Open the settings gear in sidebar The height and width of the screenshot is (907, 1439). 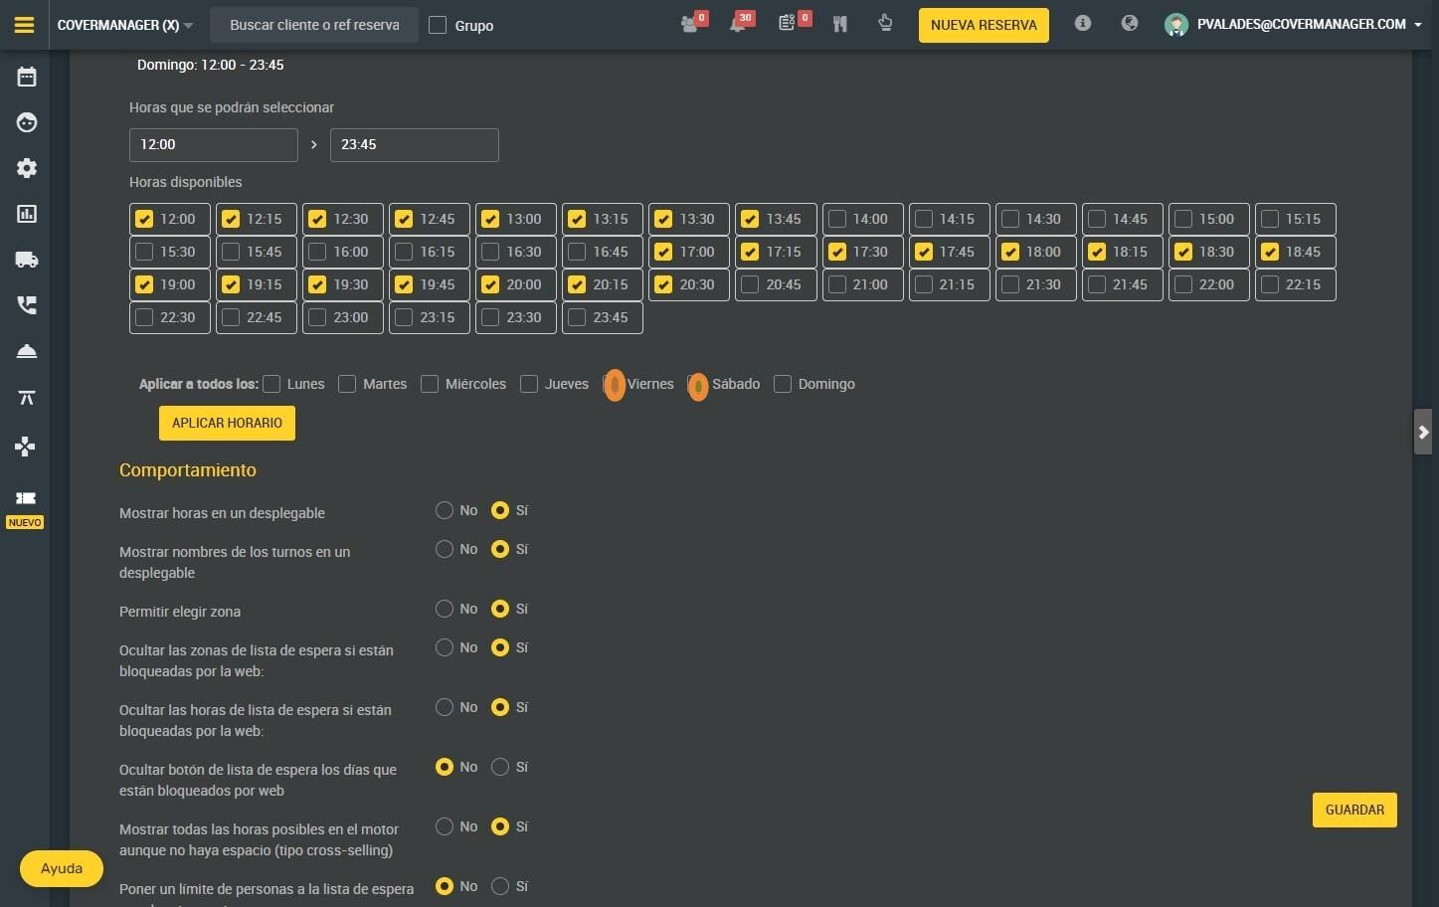pyautogui.click(x=27, y=168)
